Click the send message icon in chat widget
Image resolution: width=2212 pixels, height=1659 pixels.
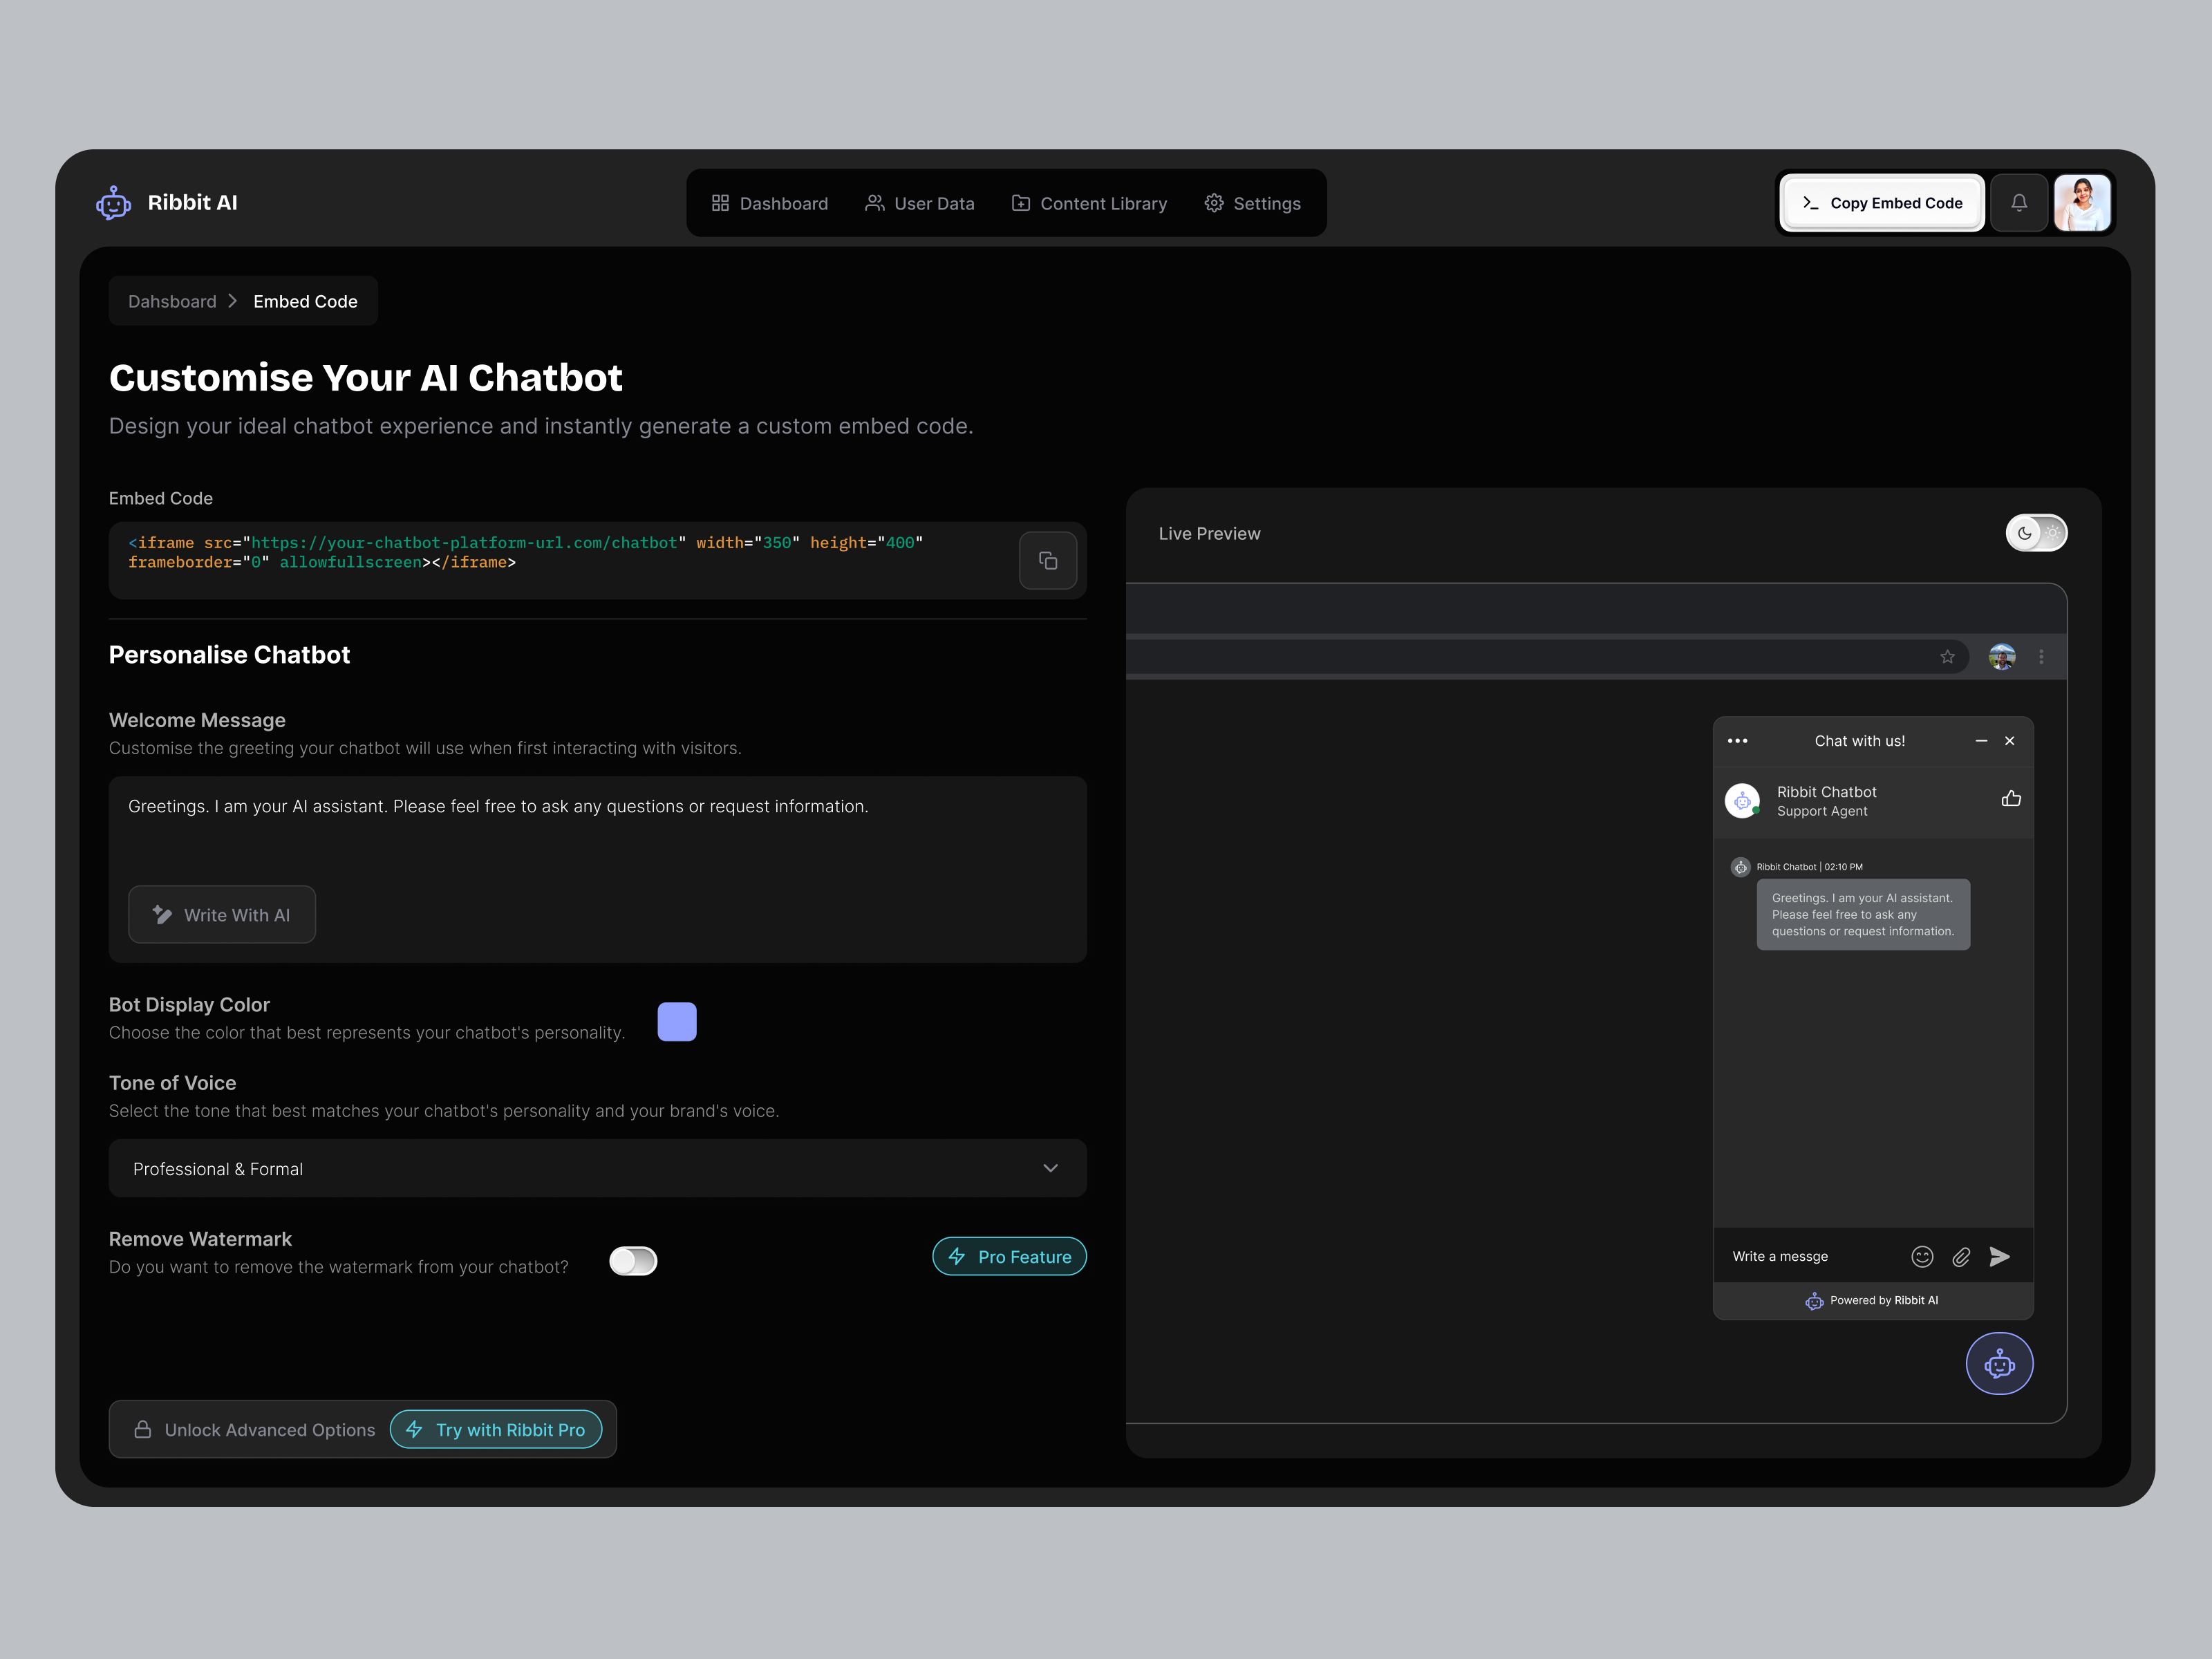tap(2001, 1256)
